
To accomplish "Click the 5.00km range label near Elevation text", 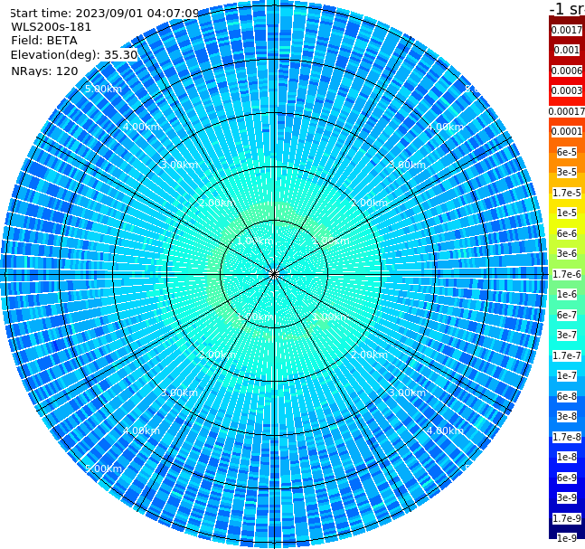I will pyautogui.click(x=103, y=89).
